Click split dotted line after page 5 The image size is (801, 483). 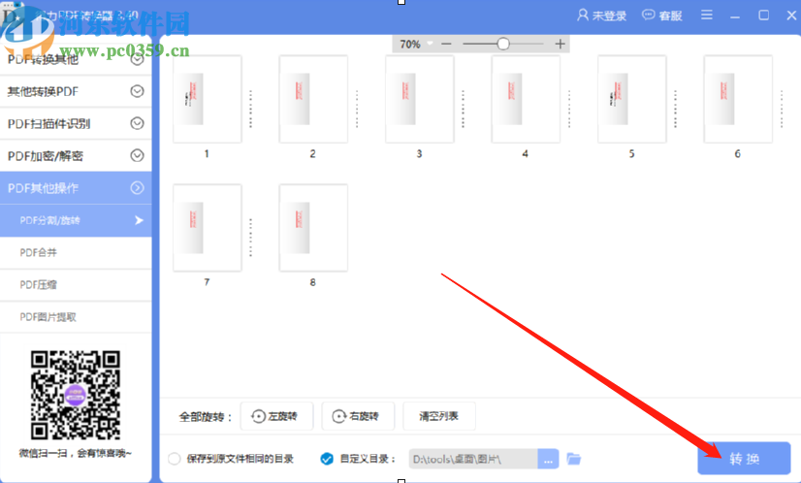(x=676, y=109)
